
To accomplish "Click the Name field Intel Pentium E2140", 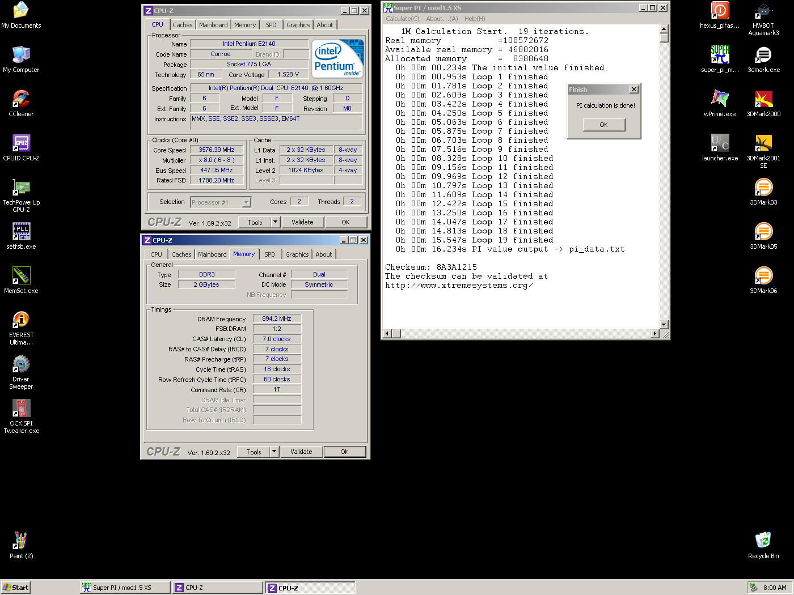I will click(249, 44).
